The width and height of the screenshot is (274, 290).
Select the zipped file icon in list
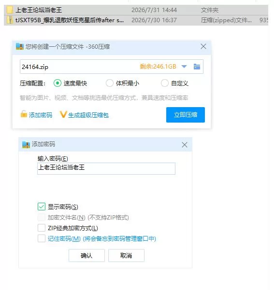(10, 20)
